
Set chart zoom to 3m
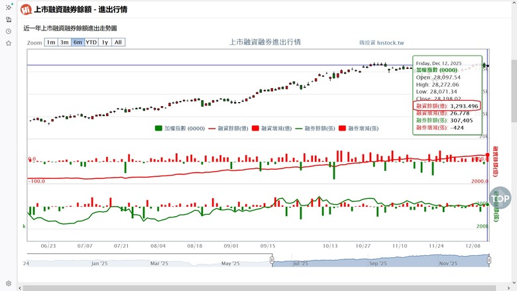point(65,42)
